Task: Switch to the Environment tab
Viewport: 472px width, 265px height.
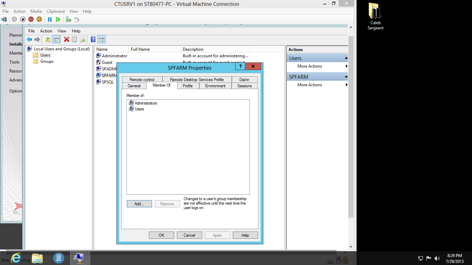Action: [215, 86]
